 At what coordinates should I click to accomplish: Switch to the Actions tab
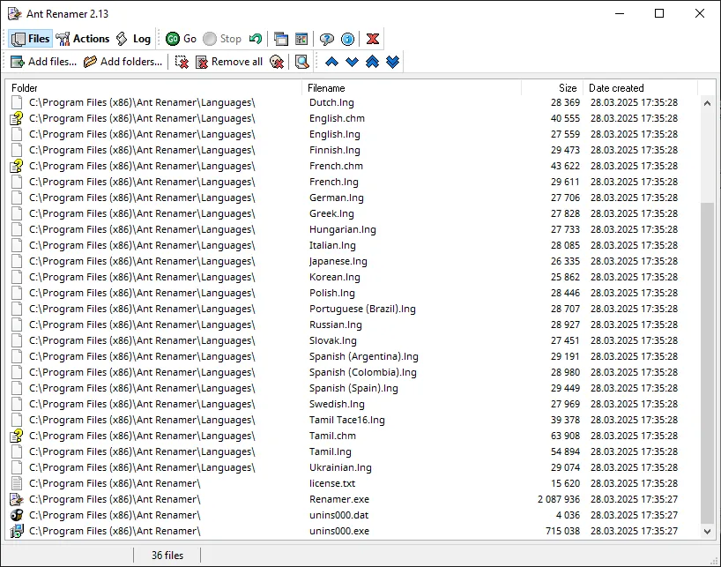[84, 38]
